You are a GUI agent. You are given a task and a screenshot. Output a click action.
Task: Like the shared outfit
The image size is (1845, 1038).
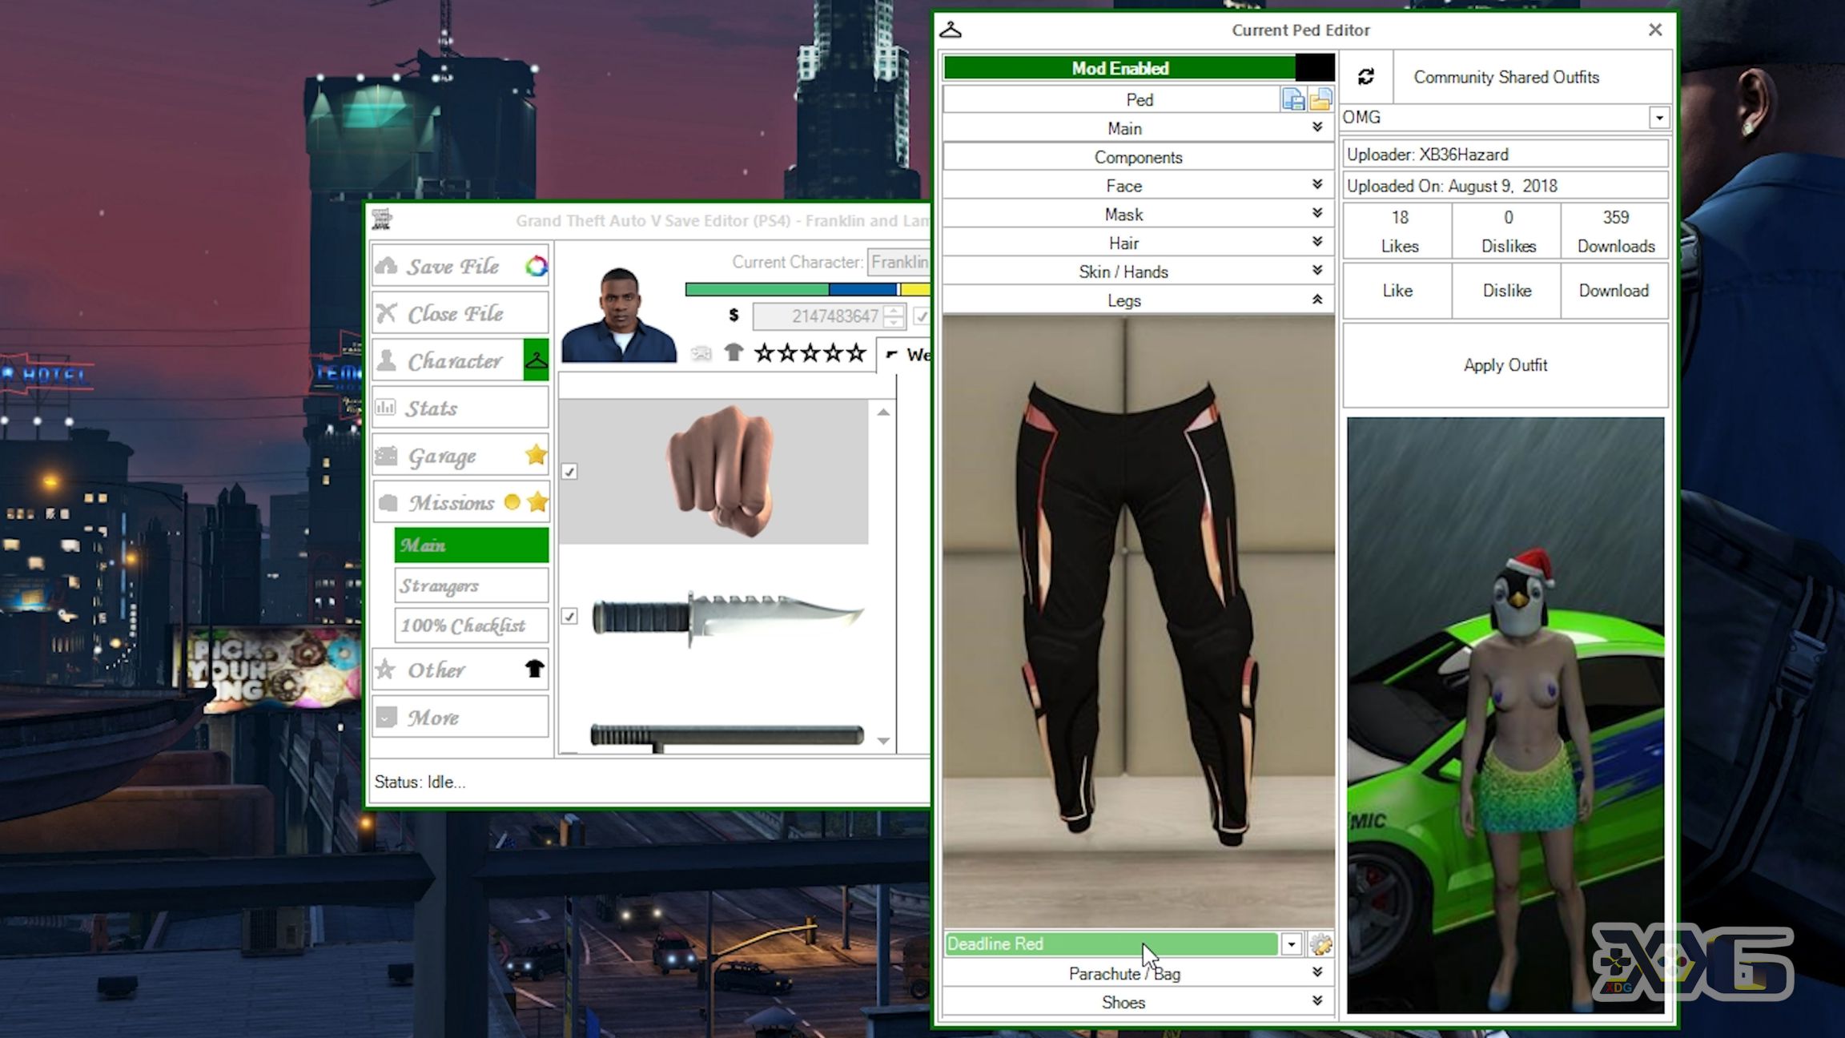click(x=1397, y=290)
